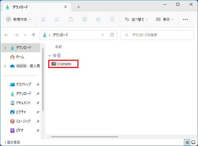Click pin icon next to デスクトップ
The height and width of the screenshot is (146, 198).
(38, 85)
